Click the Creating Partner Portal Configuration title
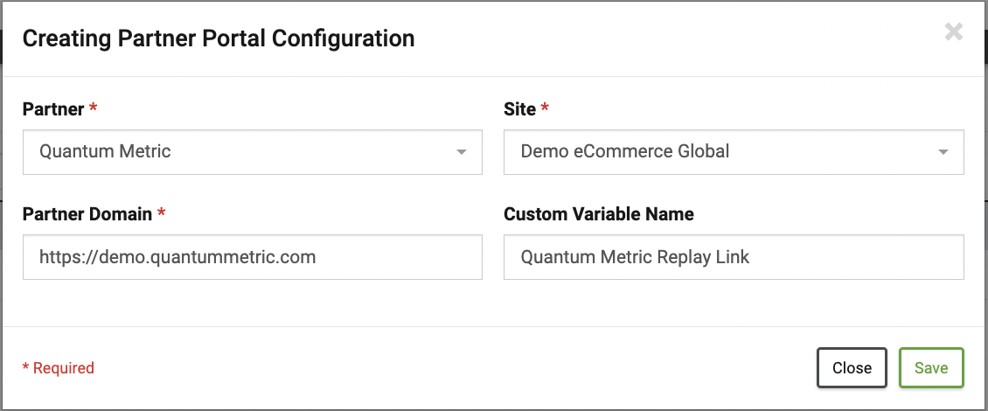This screenshot has width=988, height=411. [219, 38]
